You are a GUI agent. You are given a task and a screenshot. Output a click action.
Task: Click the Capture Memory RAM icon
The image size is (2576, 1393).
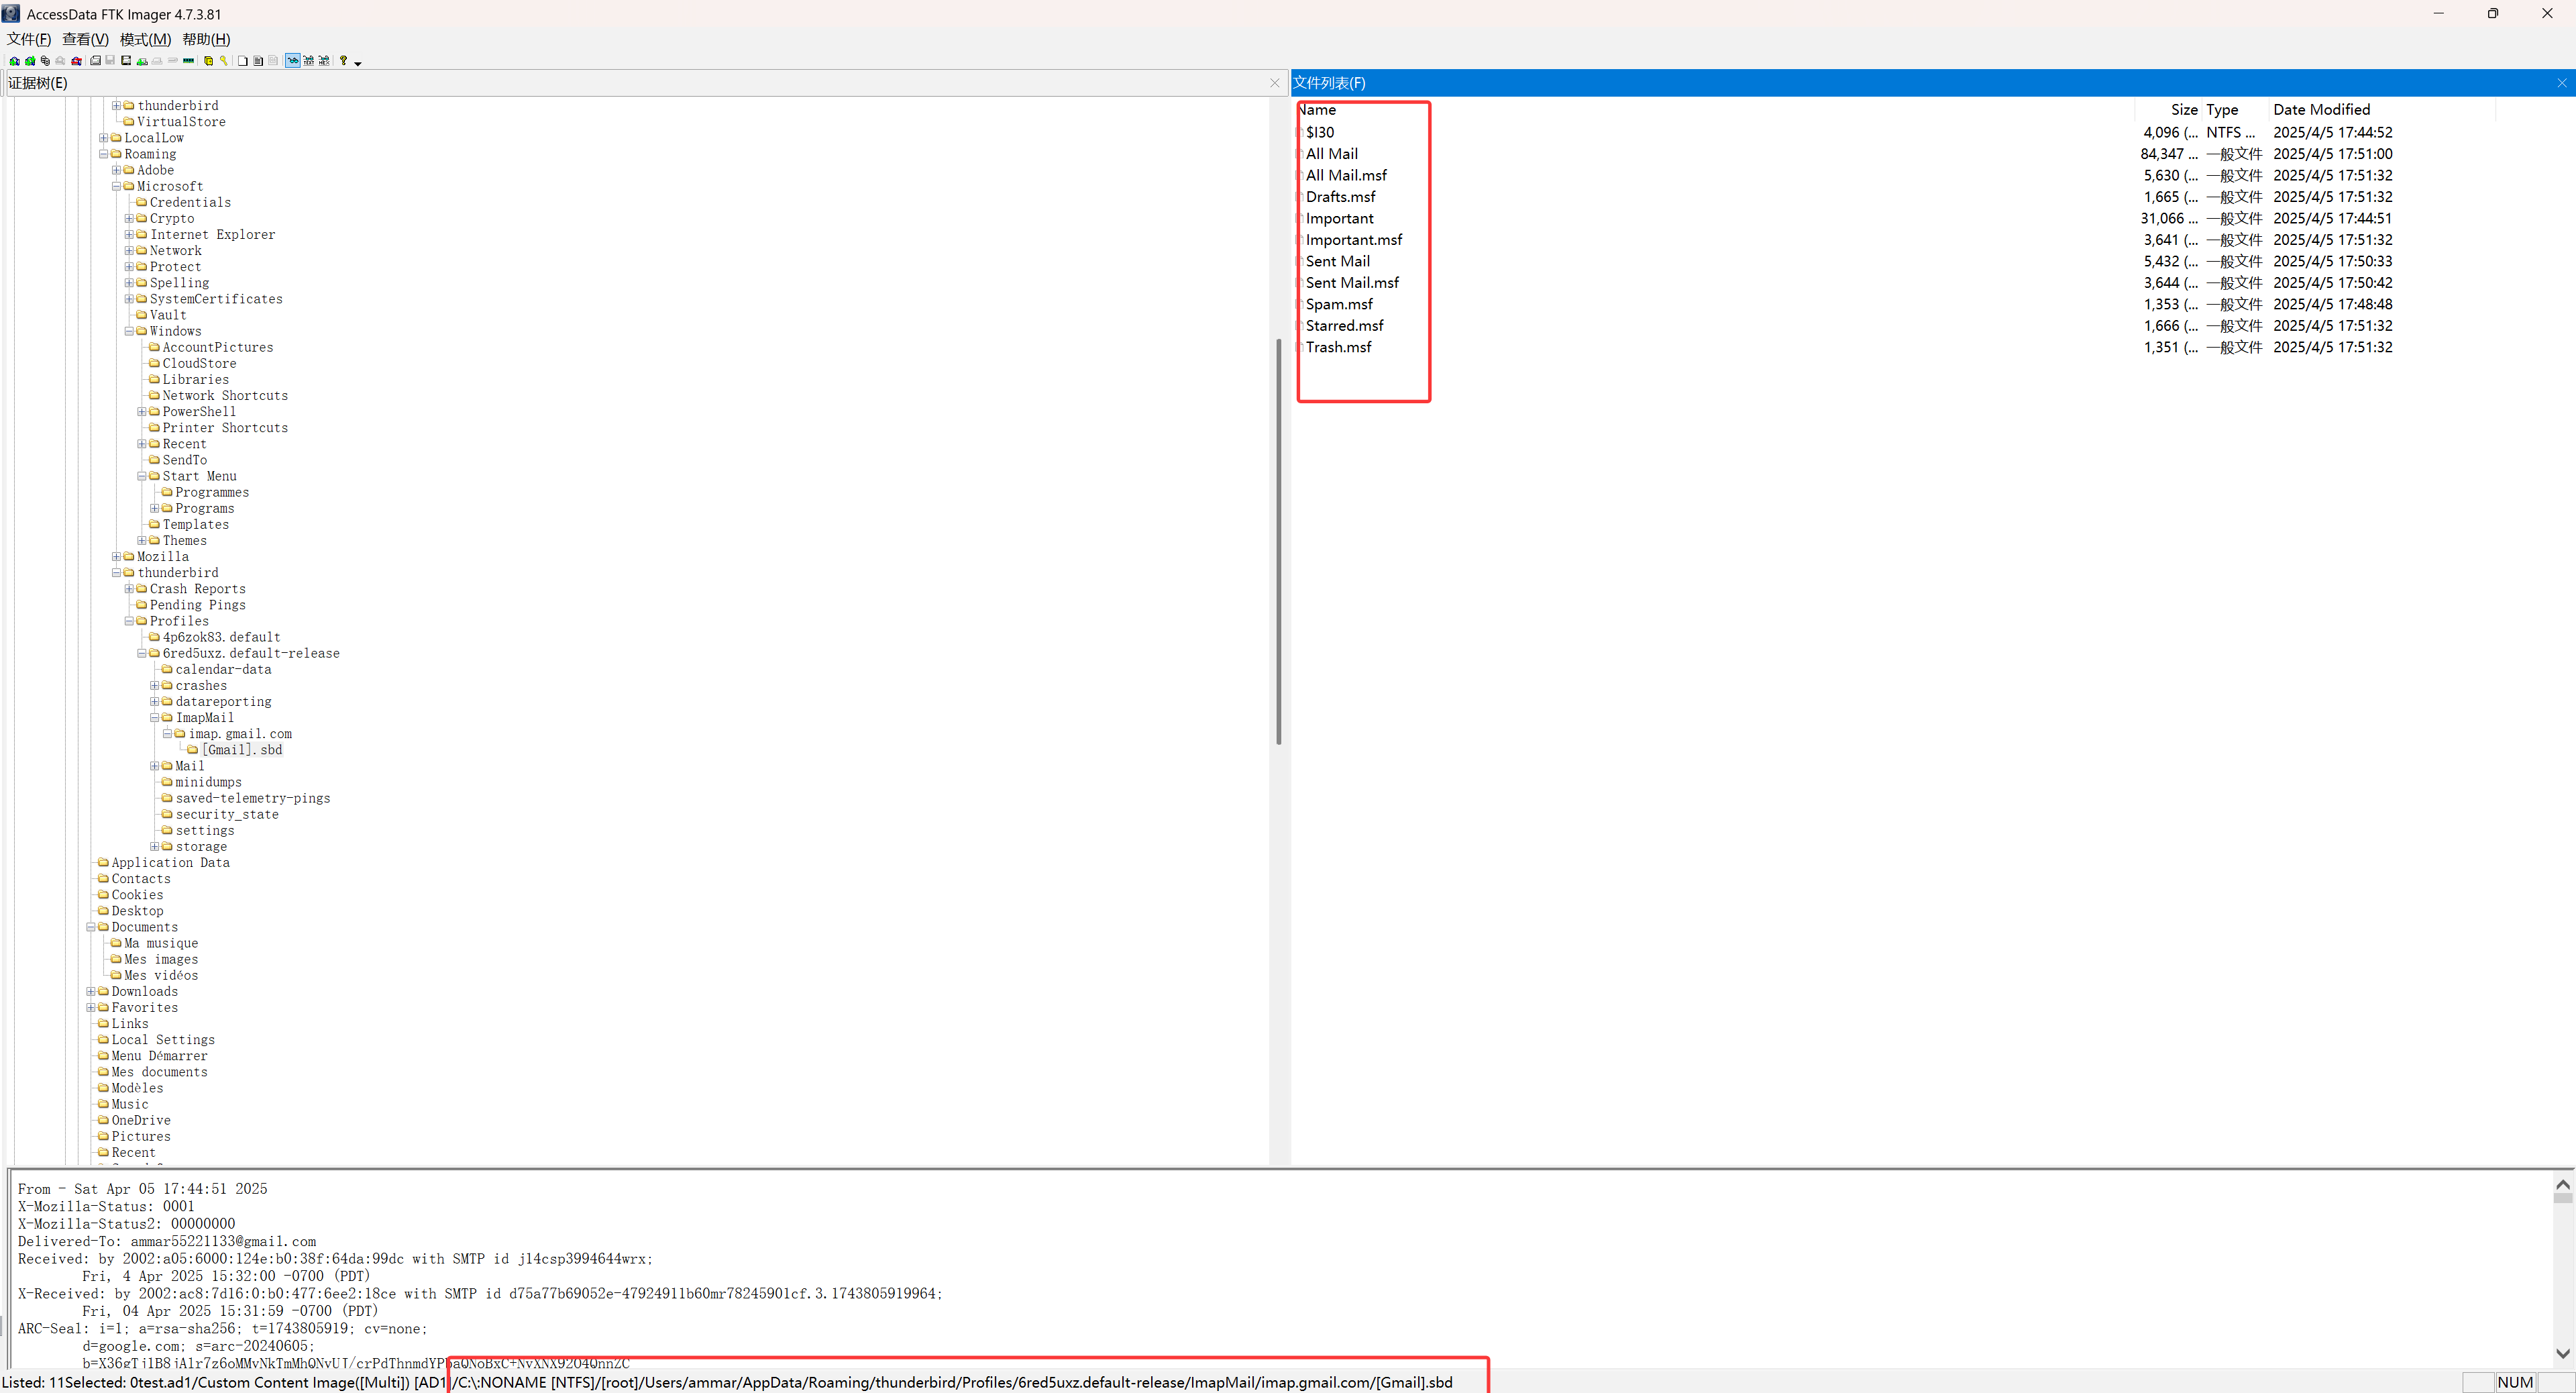tap(188, 61)
